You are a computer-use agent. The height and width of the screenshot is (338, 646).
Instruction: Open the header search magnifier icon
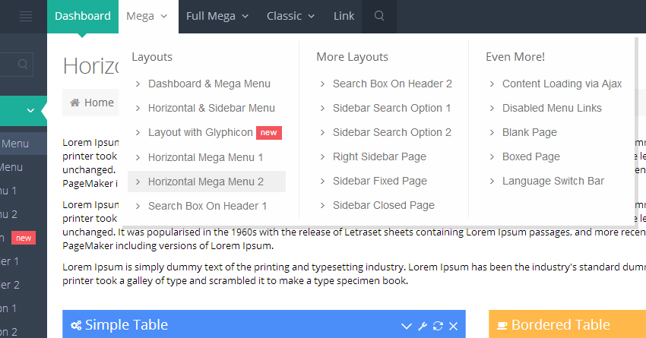pyautogui.click(x=380, y=17)
